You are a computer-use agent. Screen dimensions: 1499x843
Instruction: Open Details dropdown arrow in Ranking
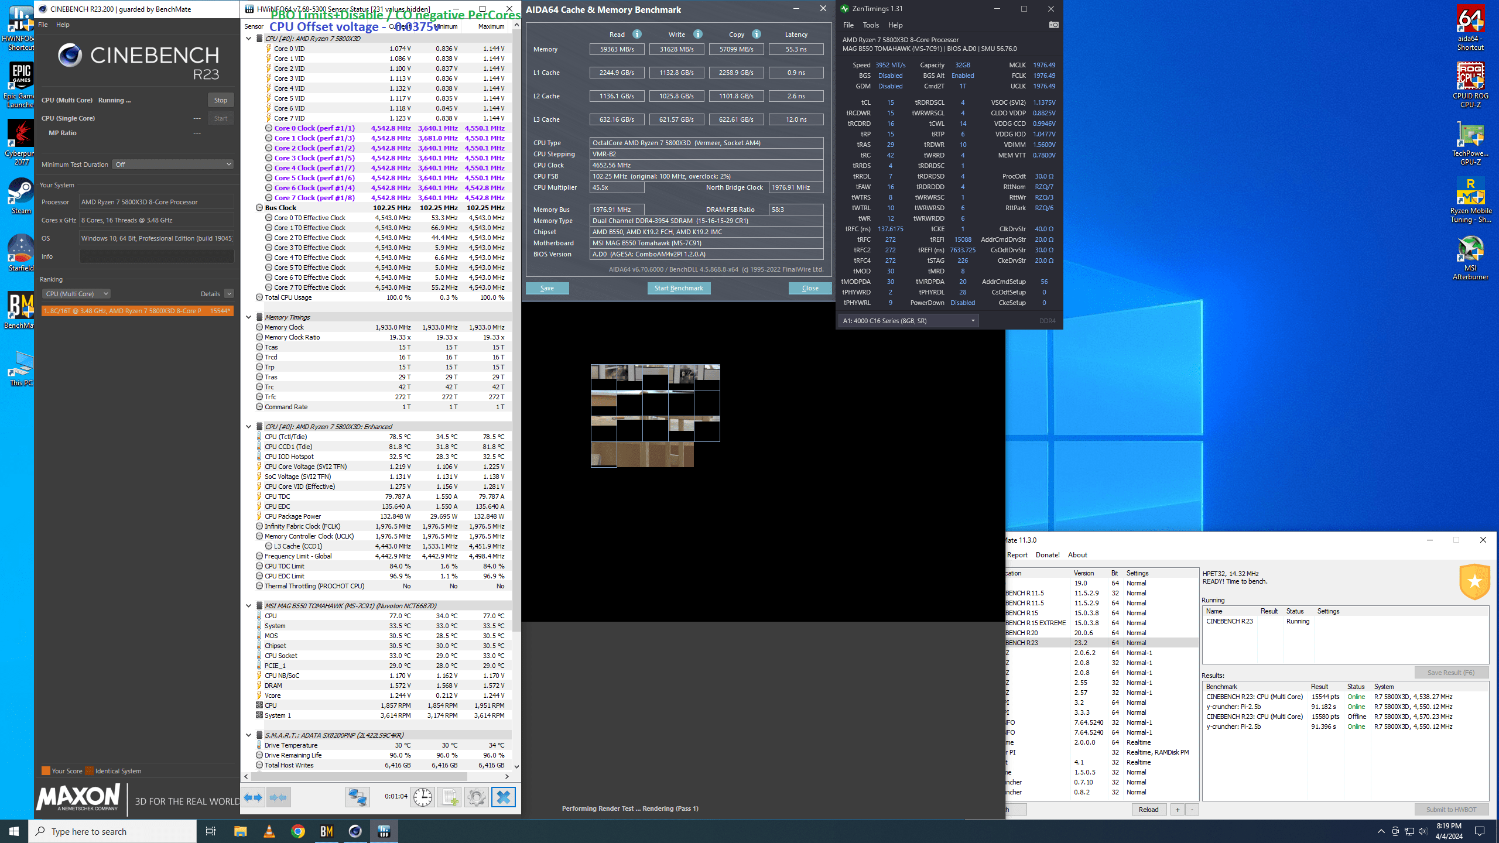(229, 294)
